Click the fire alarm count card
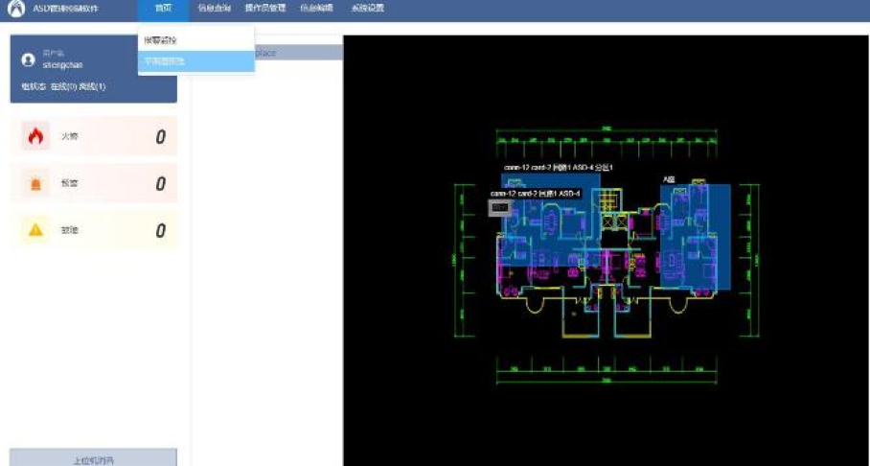 click(x=93, y=137)
